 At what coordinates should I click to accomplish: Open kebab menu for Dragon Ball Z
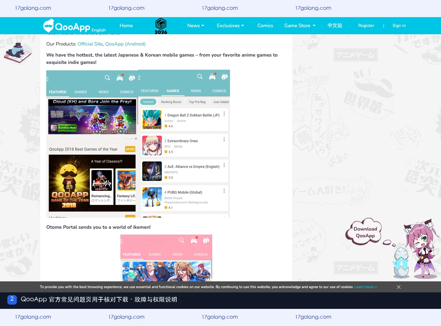pos(224,113)
